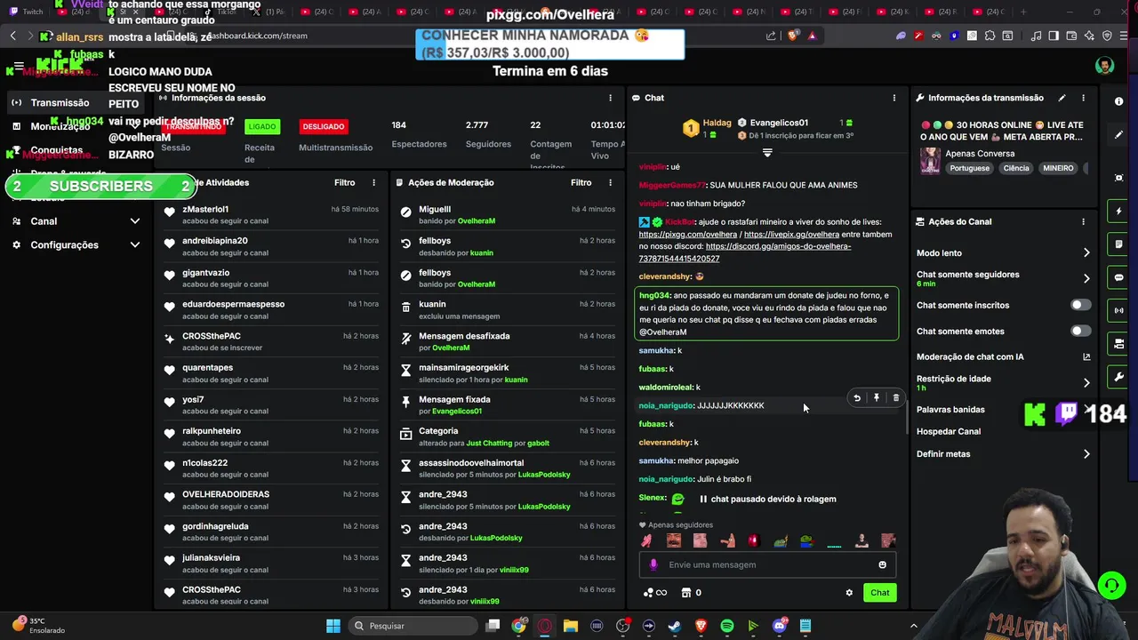
Task: Resume chat via the paused-scrolling banner
Action: pos(767,500)
